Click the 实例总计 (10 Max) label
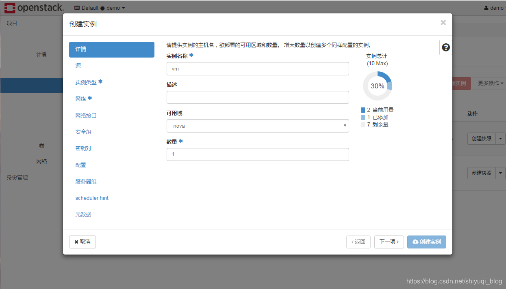Screen dimensions: 506x289 coord(377,60)
